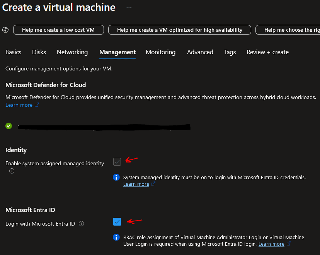
Task: Open the ellipsis menu next to page title
Action: (129, 8)
